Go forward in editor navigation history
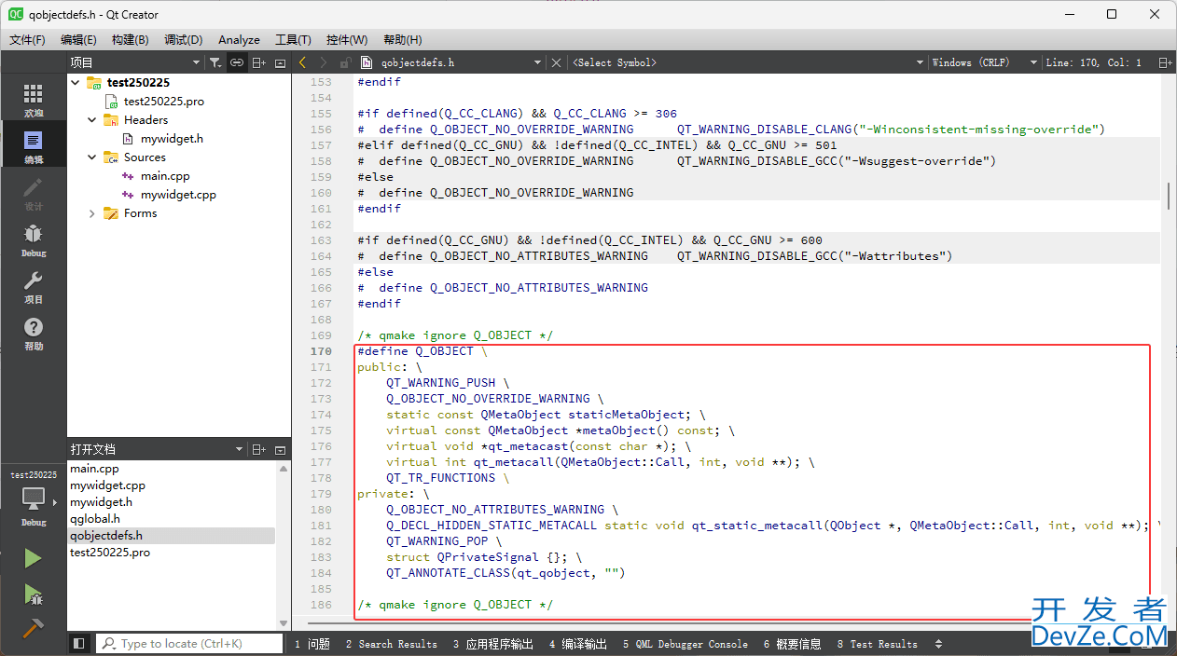 (324, 62)
